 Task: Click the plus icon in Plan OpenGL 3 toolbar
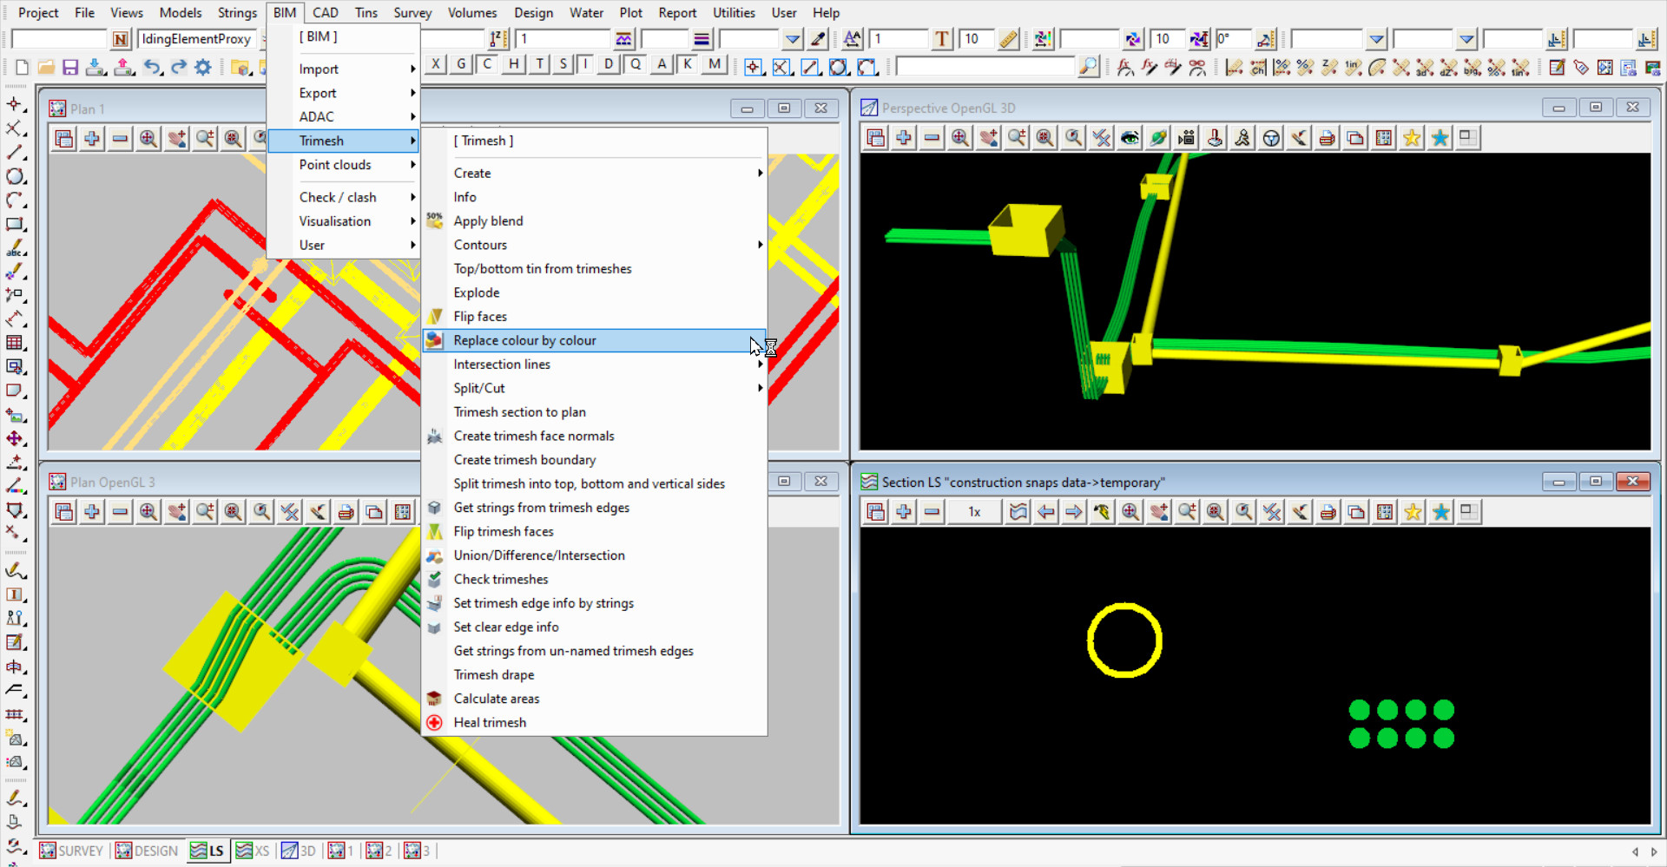[92, 512]
